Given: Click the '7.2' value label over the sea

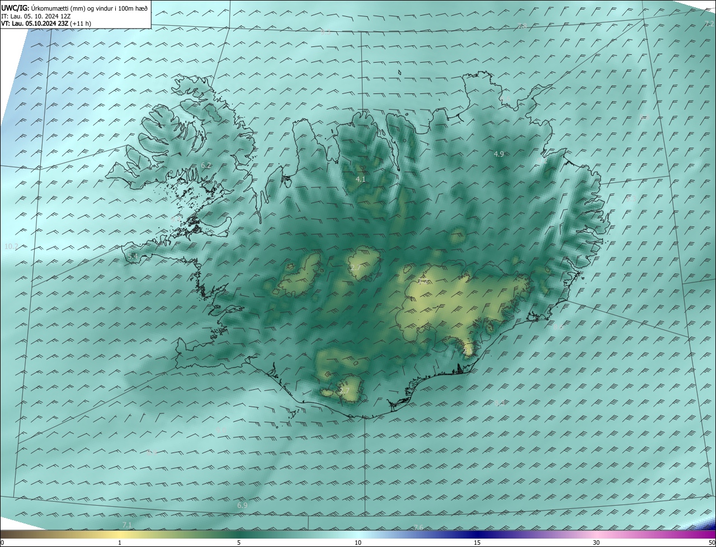Looking at the screenshot, I should tap(709, 23).
